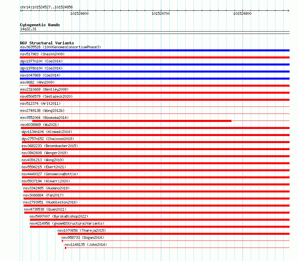The width and height of the screenshot is (299, 261).
Task: Open the dgv1978n100 (Coe2014) variant label
Action: (41, 68)
